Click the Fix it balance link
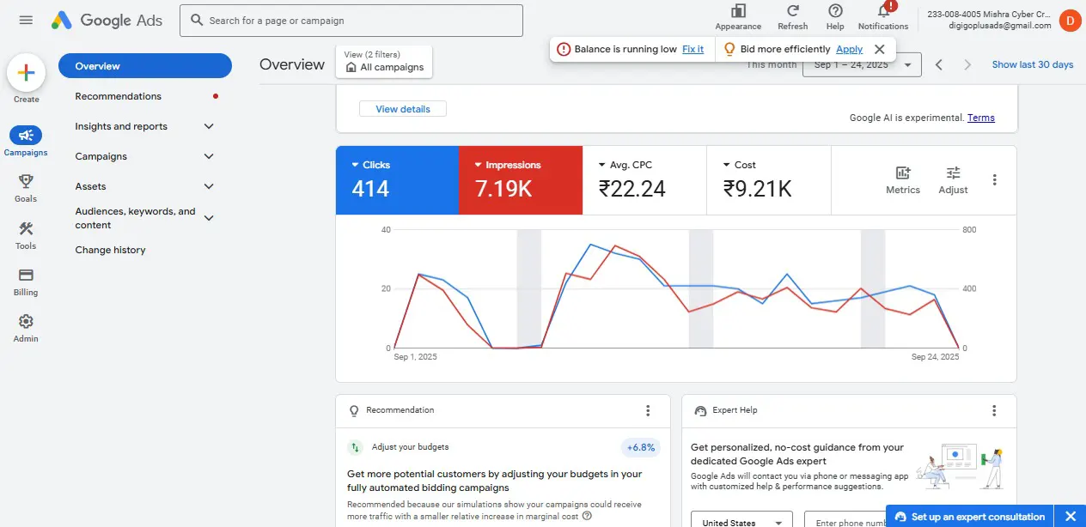This screenshot has height=527, width=1086. pos(692,49)
